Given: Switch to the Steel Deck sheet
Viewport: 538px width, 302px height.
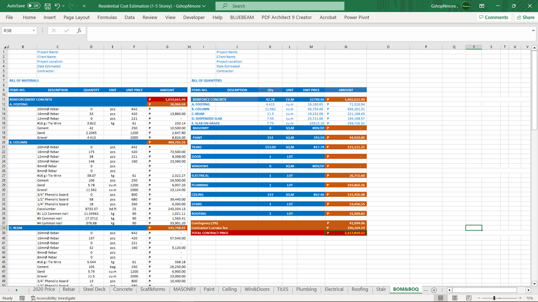Looking at the screenshot, I should pyautogui.click(x=95, y=289).
